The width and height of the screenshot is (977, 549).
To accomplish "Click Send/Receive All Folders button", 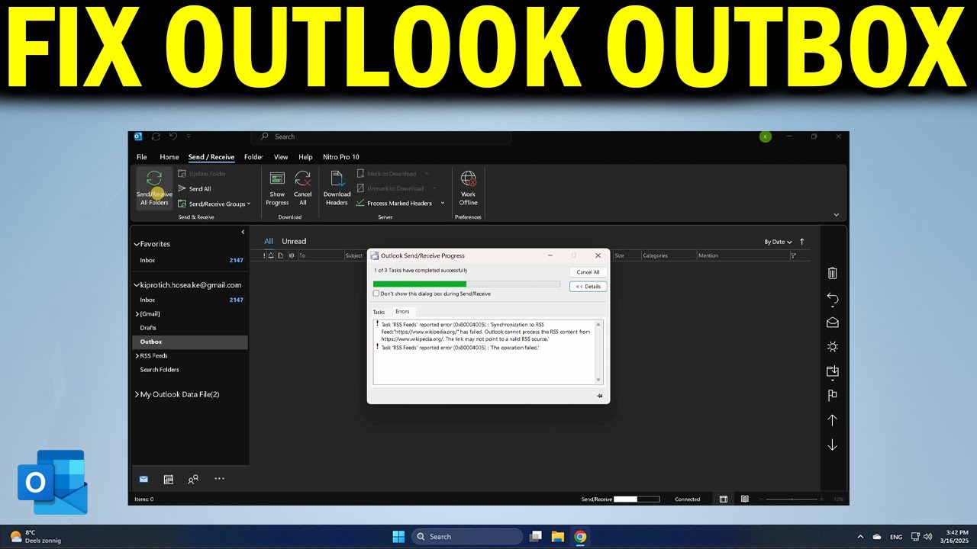I will (x=154, y=188).
